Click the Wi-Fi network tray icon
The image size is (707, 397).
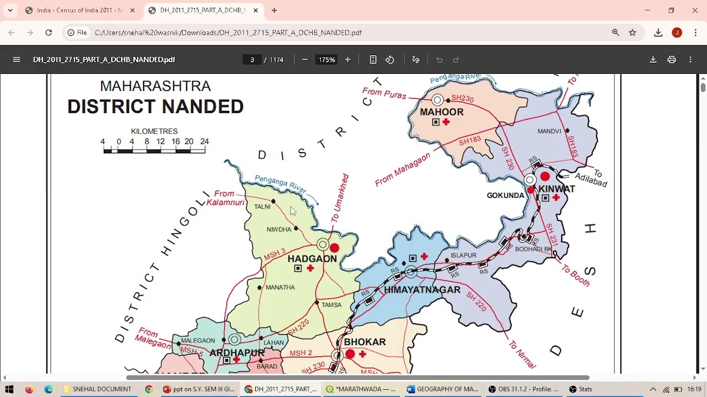(x=666, y=389)
